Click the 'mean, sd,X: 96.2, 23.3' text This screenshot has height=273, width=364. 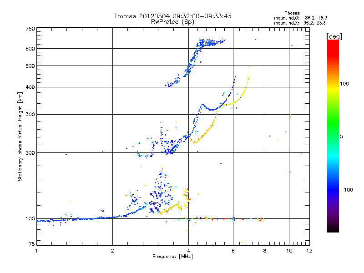(300, 23)
